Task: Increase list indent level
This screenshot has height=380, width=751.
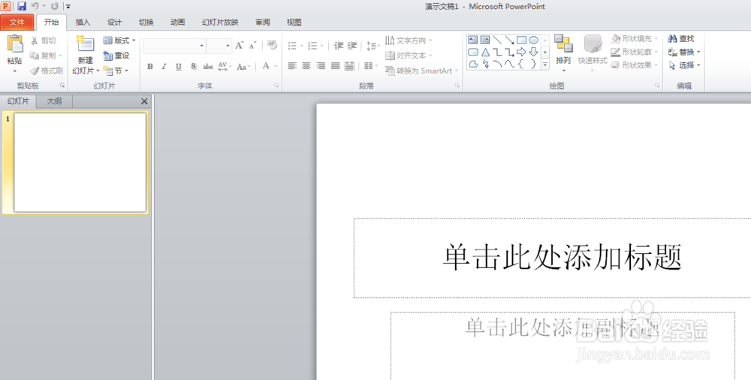Action: tap(352, 46)
